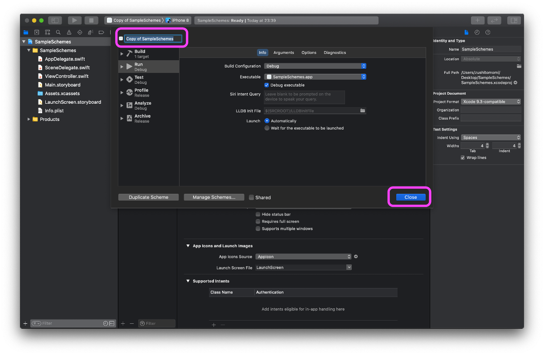This screenshot has width=544, height=355.
Task: Click the scheme name text field
Action: 153,39
